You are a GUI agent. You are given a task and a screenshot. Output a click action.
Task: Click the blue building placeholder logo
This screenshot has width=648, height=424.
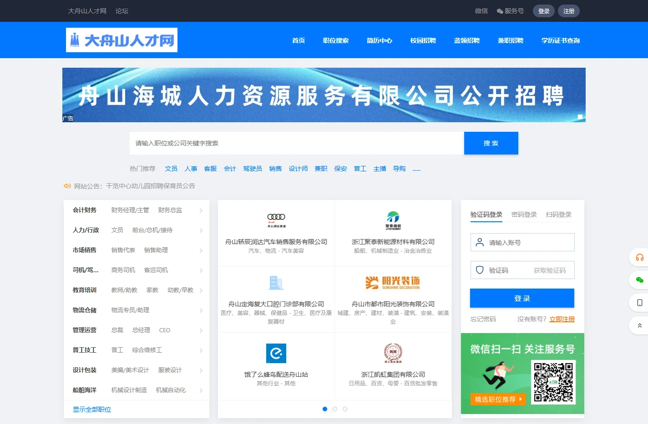pos(276,283)
